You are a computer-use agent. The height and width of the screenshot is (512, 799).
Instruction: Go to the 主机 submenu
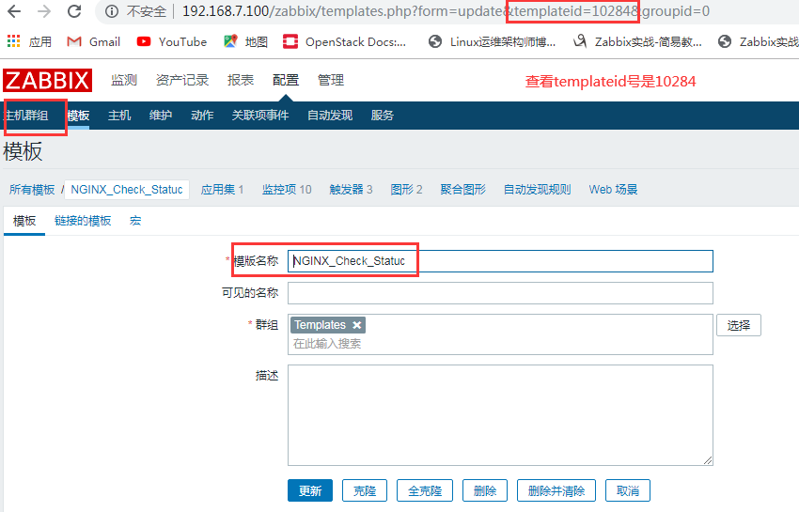[119, 116]
